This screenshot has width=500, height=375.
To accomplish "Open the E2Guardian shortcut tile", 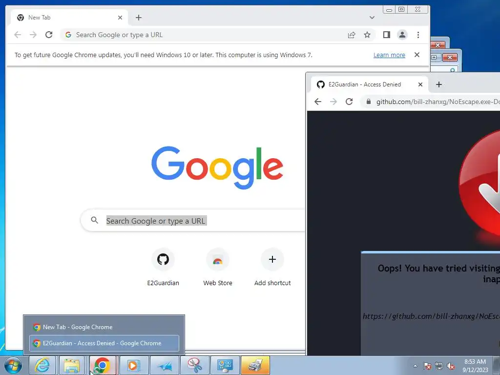I will coord(163,267).
